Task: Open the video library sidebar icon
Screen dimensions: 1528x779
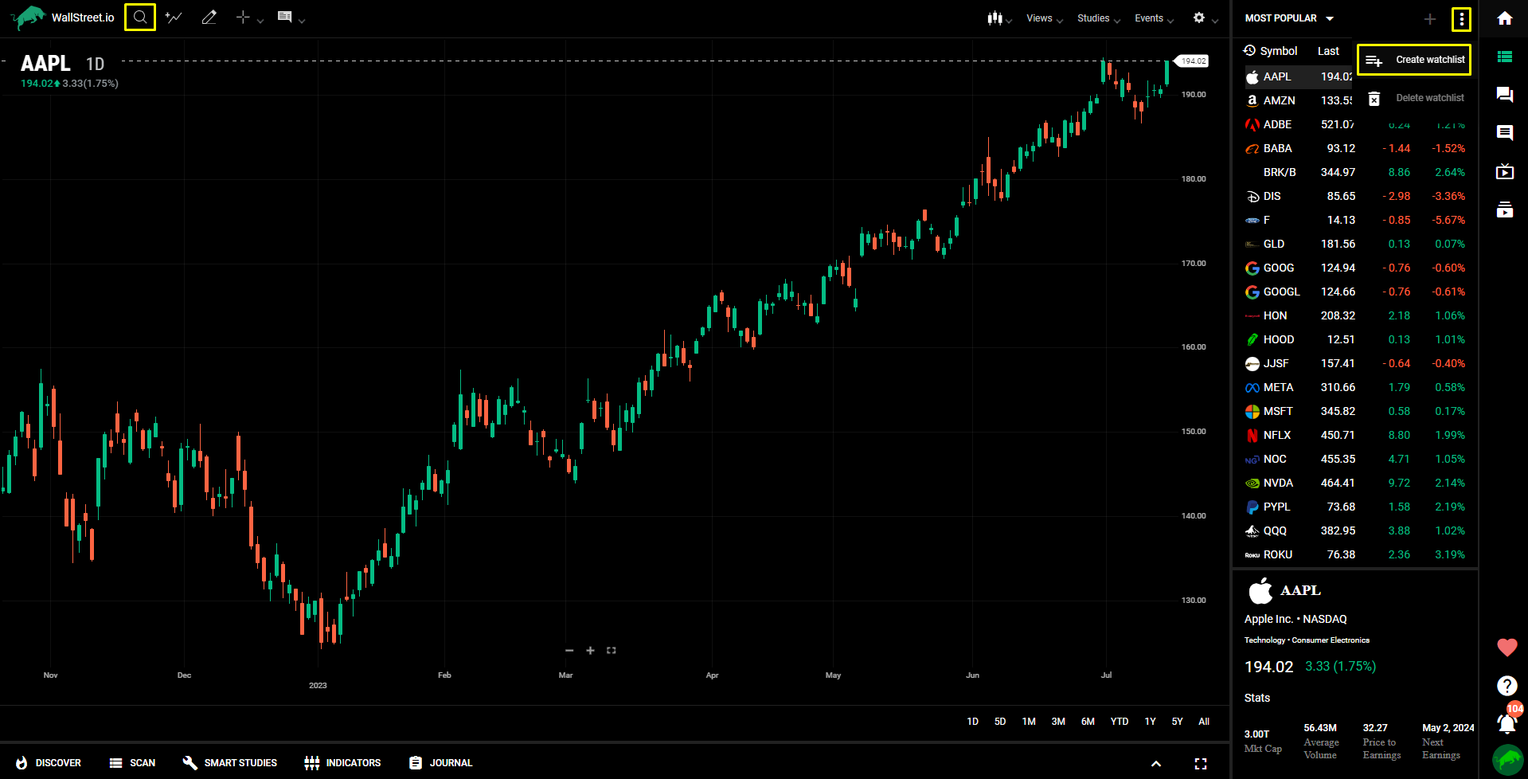Action: click(x=1505, y=209)
